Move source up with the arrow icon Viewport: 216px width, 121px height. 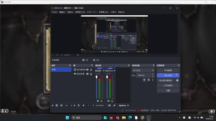click(x=88, y=105)
